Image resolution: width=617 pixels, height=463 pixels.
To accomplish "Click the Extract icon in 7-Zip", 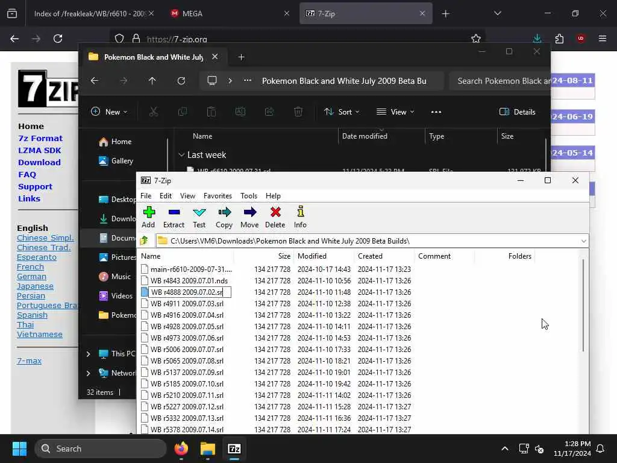I will (174, 217).
